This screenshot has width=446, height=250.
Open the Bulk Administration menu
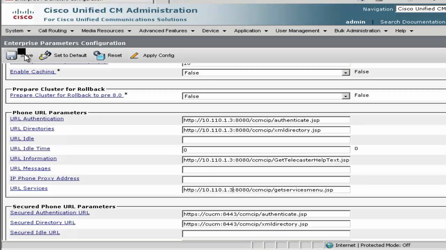[x=361, y=31]
